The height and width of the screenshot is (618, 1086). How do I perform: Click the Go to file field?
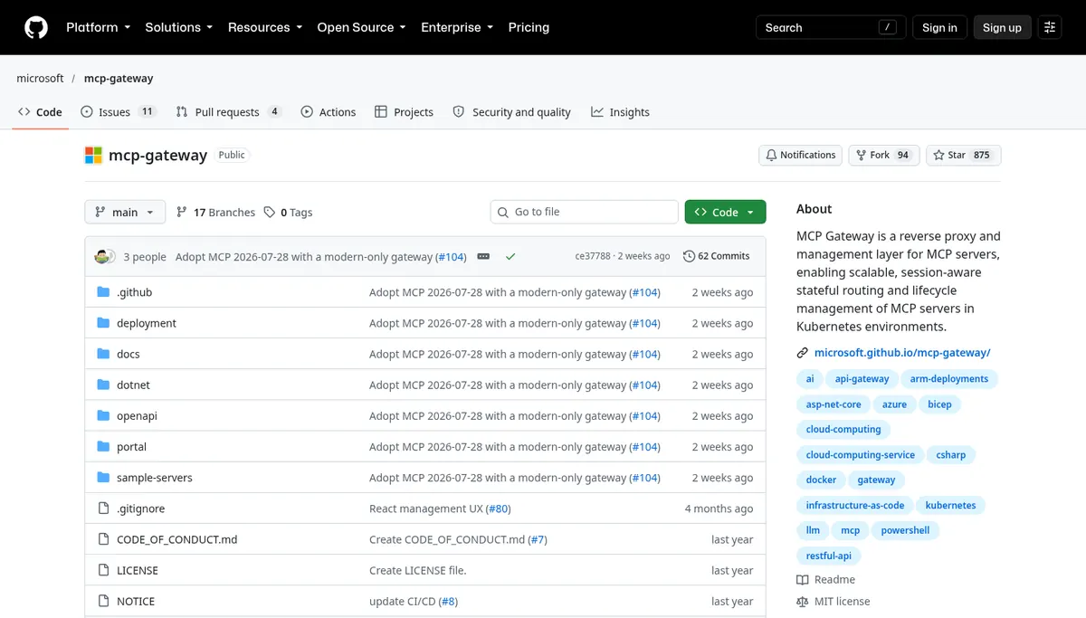coord(584,212)
